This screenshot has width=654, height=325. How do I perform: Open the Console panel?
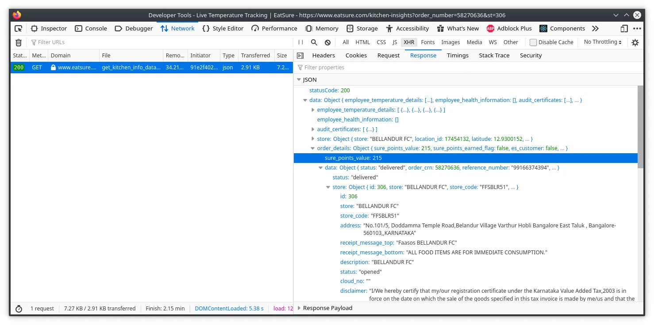[91, 29]
